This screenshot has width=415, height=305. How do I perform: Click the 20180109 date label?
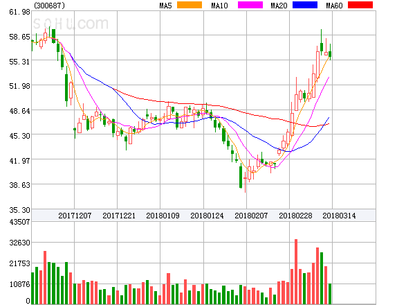[x=163, y=216]
